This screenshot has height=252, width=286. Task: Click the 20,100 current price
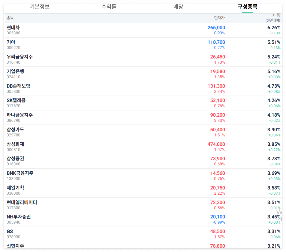[217, 217]
